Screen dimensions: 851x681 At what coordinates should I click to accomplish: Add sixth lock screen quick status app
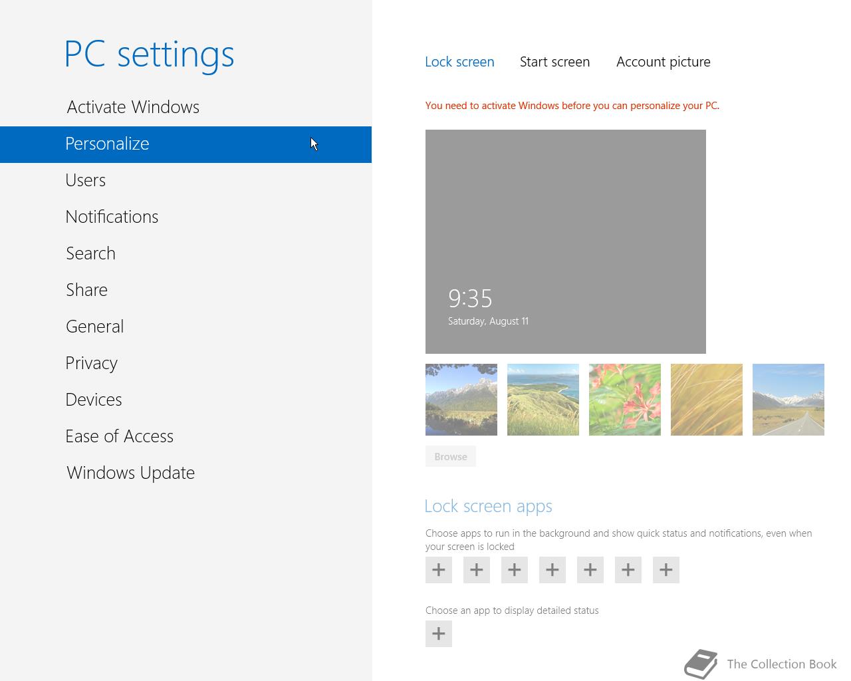[x=628, y=570]
